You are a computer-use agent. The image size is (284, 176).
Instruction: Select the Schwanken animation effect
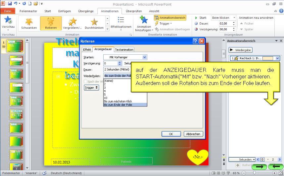[29, 22]
